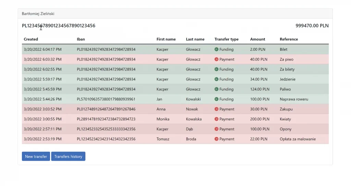Click the Funding icon in the Jedzienie row

pyautogui.click(x=216, y=79)
